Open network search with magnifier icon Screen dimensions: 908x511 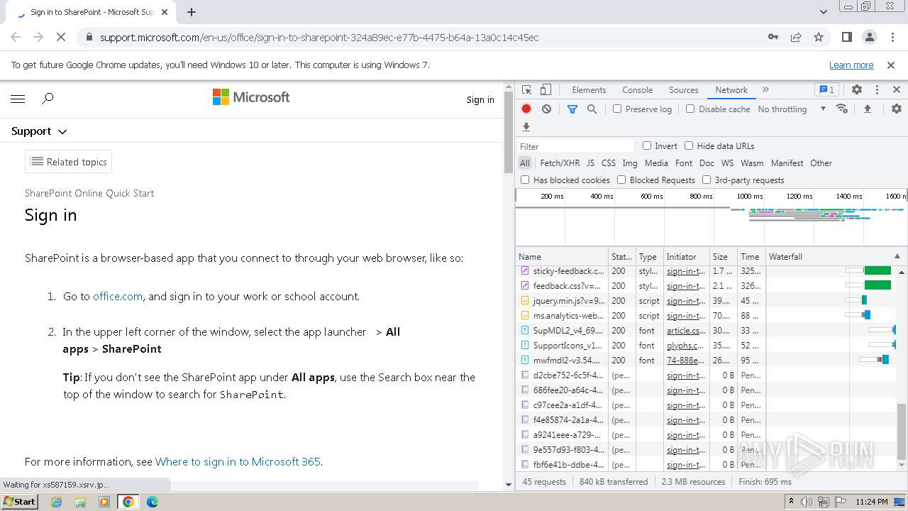coord(592,109)
